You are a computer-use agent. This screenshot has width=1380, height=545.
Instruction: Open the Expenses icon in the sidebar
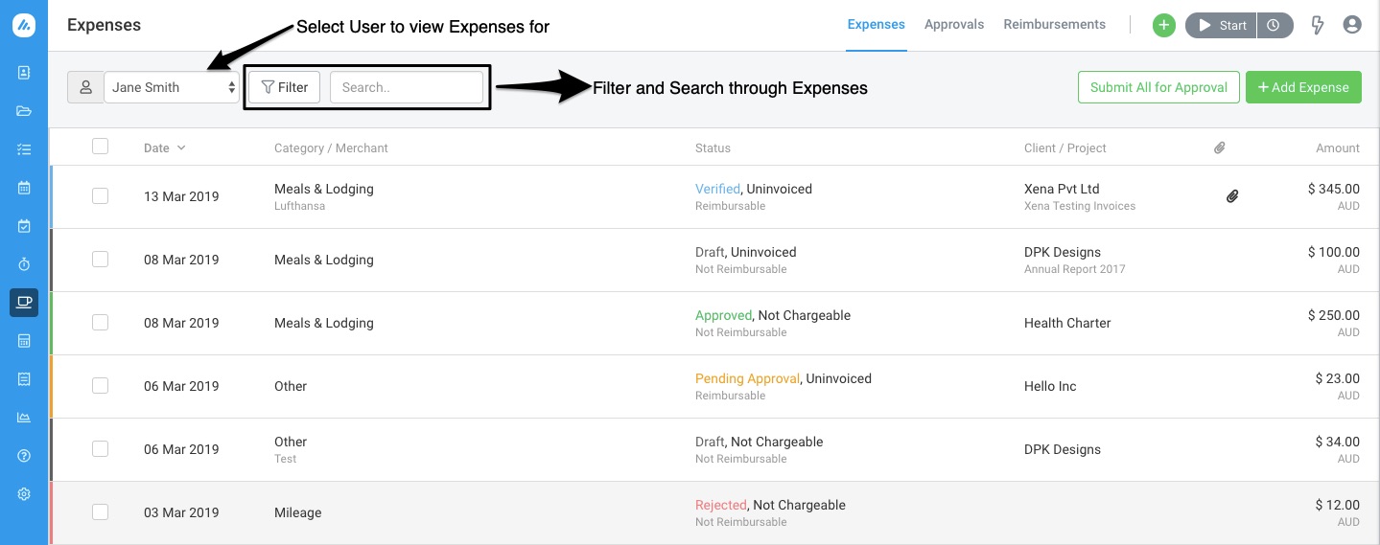pos(24,302)
